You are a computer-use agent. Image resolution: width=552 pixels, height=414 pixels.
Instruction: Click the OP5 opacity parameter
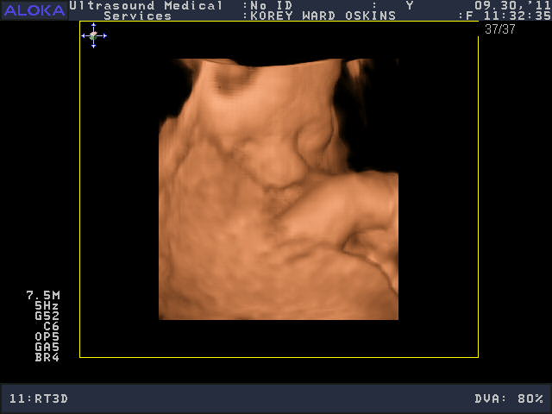coord(47,336)
